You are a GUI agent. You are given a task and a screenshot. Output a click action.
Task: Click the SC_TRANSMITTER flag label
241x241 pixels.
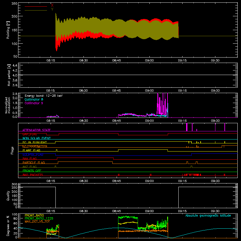click(35, 146)
